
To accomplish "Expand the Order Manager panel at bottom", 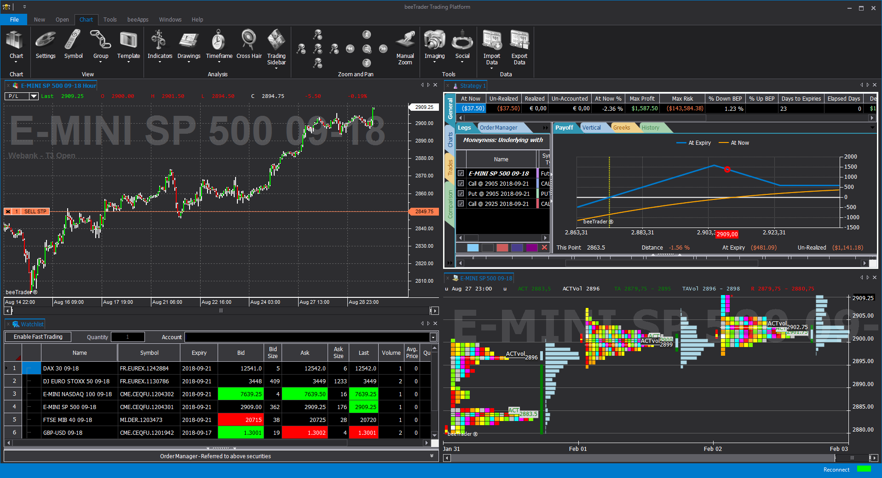I will (432, 456).
